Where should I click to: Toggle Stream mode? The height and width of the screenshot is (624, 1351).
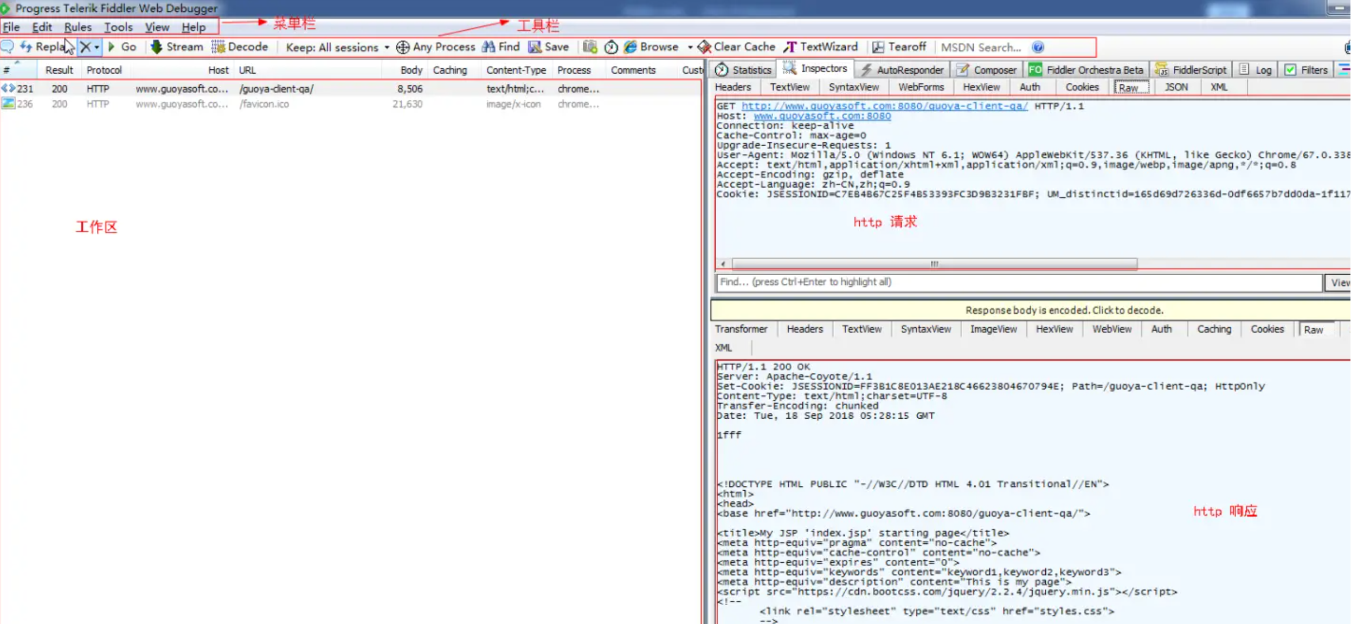point(177,47)
